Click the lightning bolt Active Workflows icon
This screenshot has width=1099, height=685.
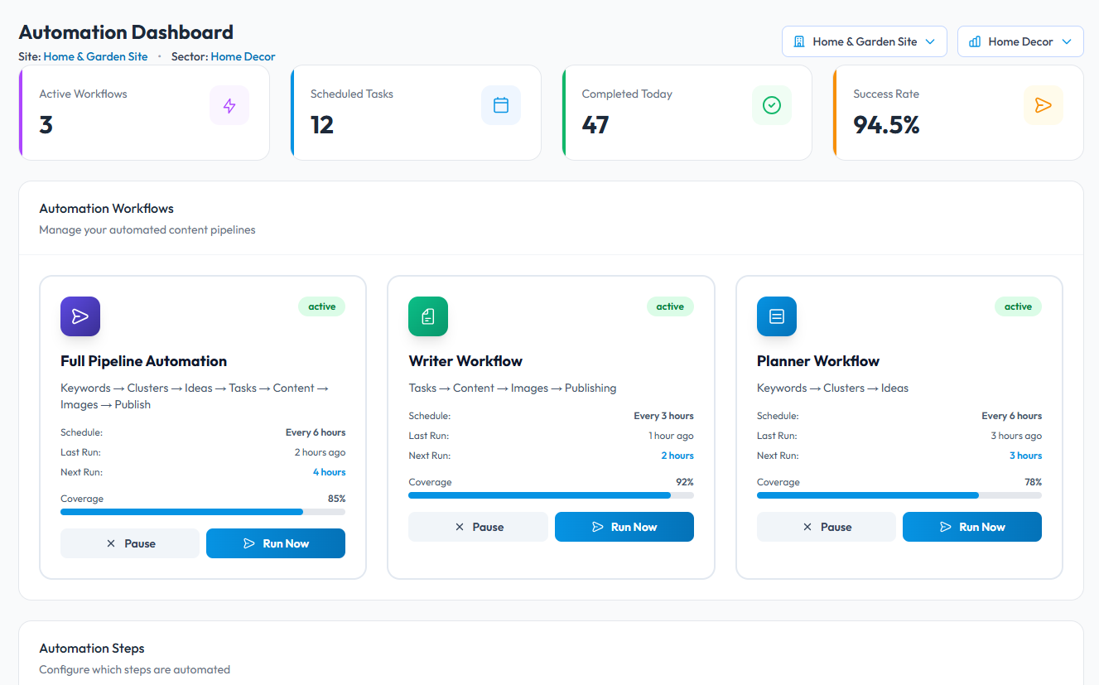229,105
